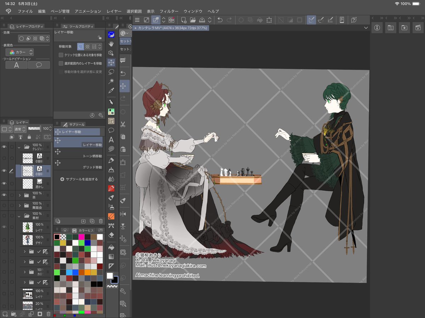This screenshot has width=425, height=318.
Task: Select the Auto Select magic wand tool
Action: click(111, 81)
